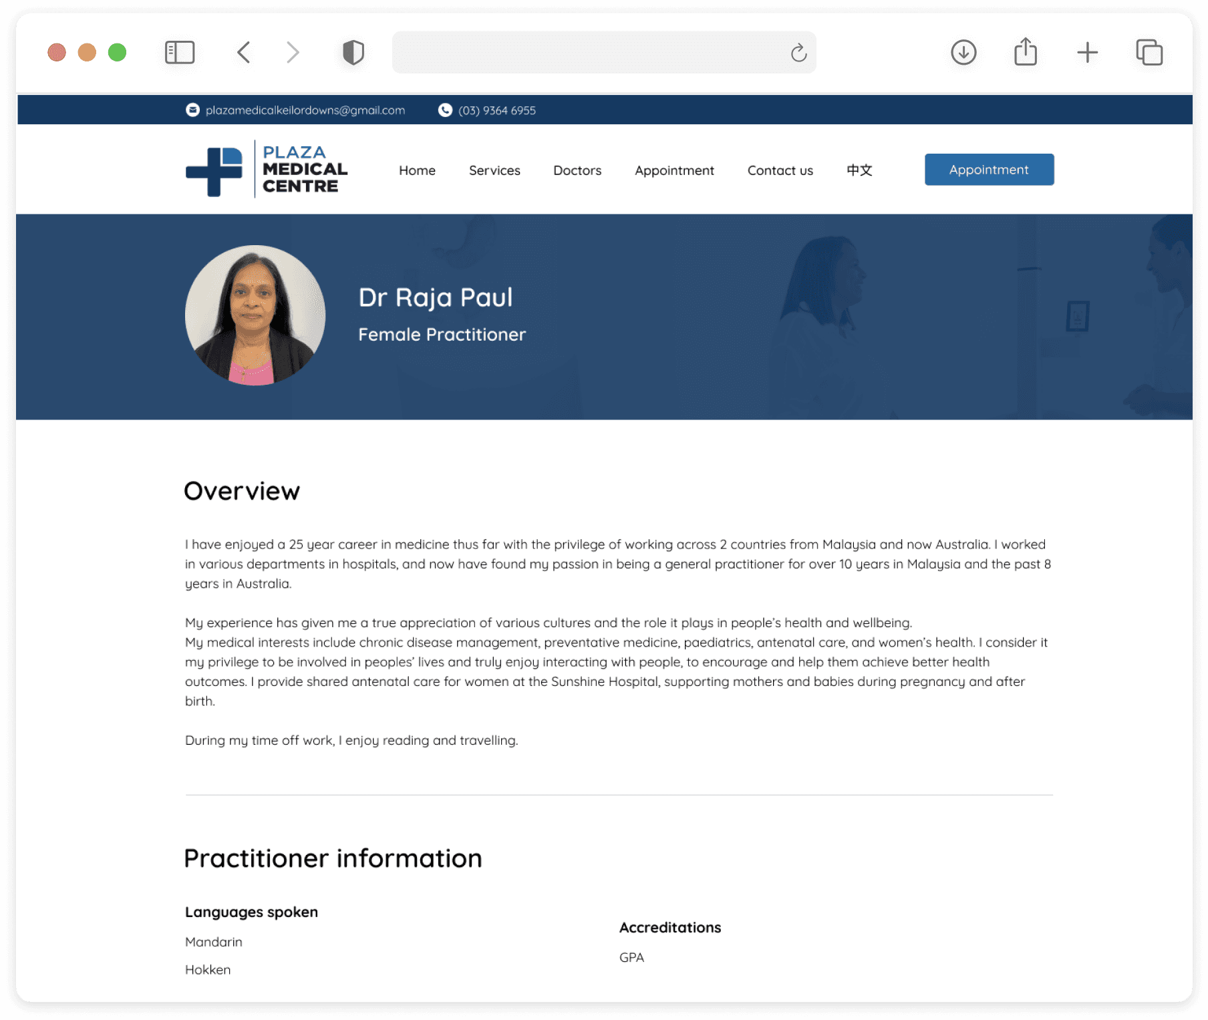Screen dimensions: 1208x1020
Task: Click the plazamedicalkeilordowns email link
Action: (x=305, y=110)
